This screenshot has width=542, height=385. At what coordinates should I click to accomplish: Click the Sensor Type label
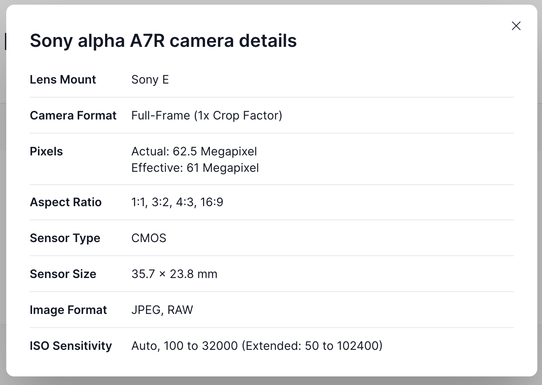point(65,238)
